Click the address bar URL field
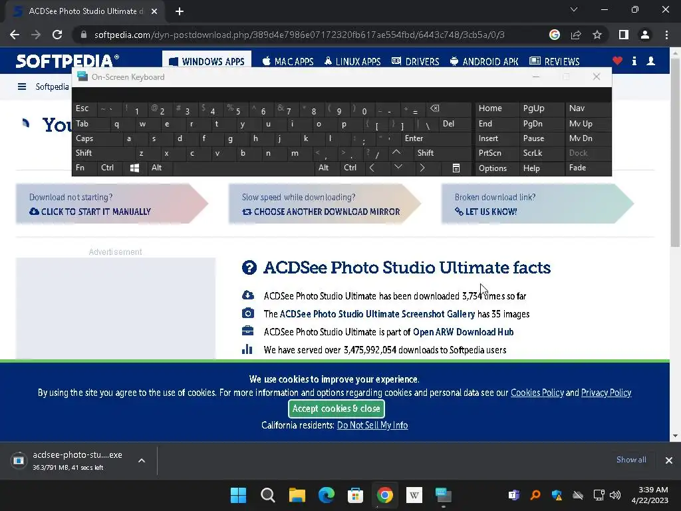 click(x=300, y=35)
